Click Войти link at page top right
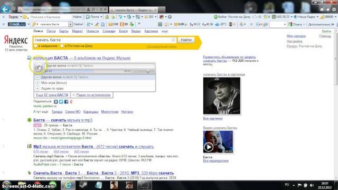 (x=326, y=32)
